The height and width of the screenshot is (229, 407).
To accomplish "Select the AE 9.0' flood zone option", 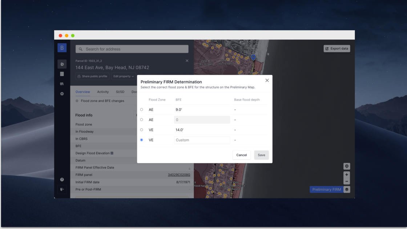I will 142,109.
